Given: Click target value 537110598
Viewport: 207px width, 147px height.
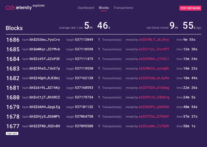Looking at the screenshot, I should [84, 49].
